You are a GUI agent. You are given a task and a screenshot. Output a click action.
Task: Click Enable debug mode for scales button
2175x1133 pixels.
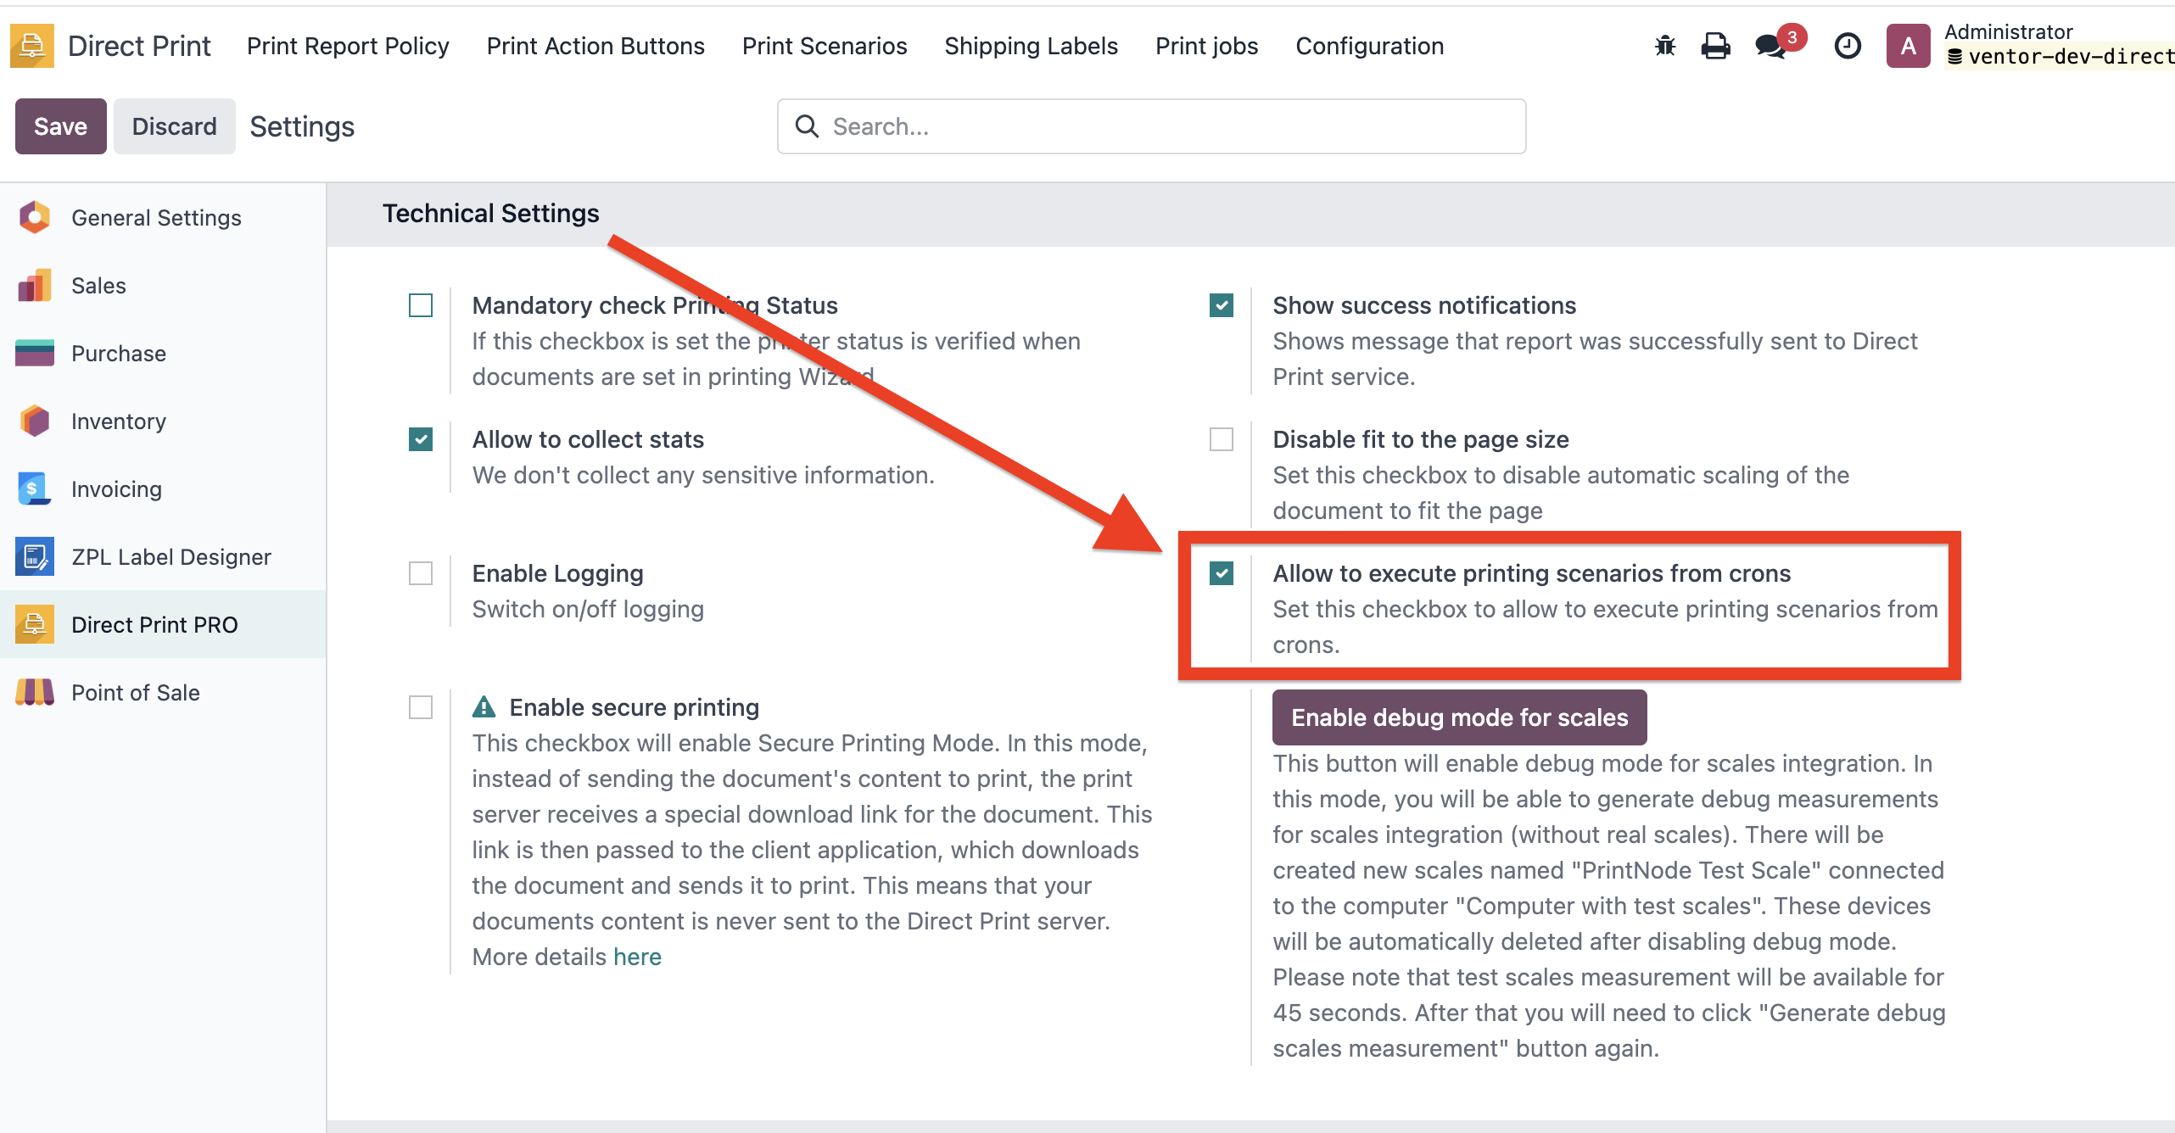[x=1460, y=717]
